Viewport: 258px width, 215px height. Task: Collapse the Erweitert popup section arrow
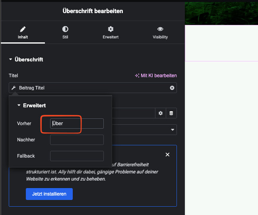click(x=19, y=106)
